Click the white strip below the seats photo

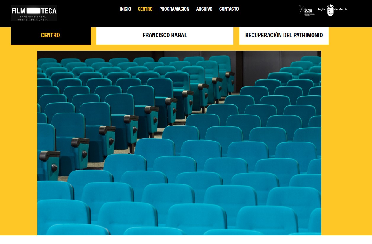[x=186, y=240]
